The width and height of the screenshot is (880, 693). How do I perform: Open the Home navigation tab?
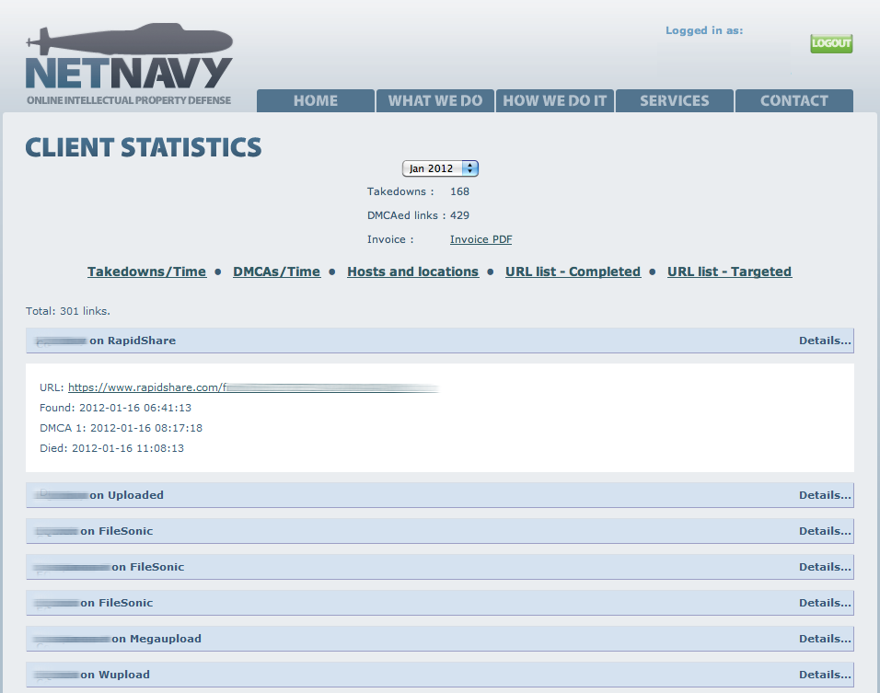point(316,100)
